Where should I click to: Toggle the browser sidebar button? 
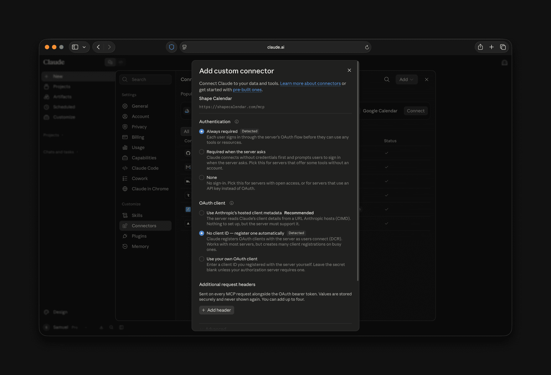coord(75,47)
